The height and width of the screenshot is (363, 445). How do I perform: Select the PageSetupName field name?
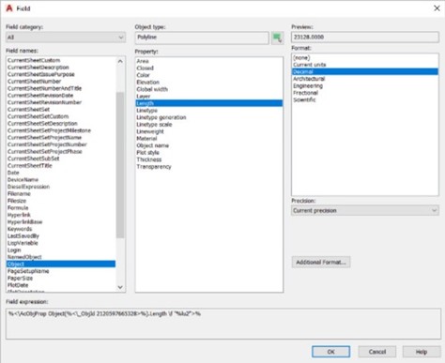(61, 271)
